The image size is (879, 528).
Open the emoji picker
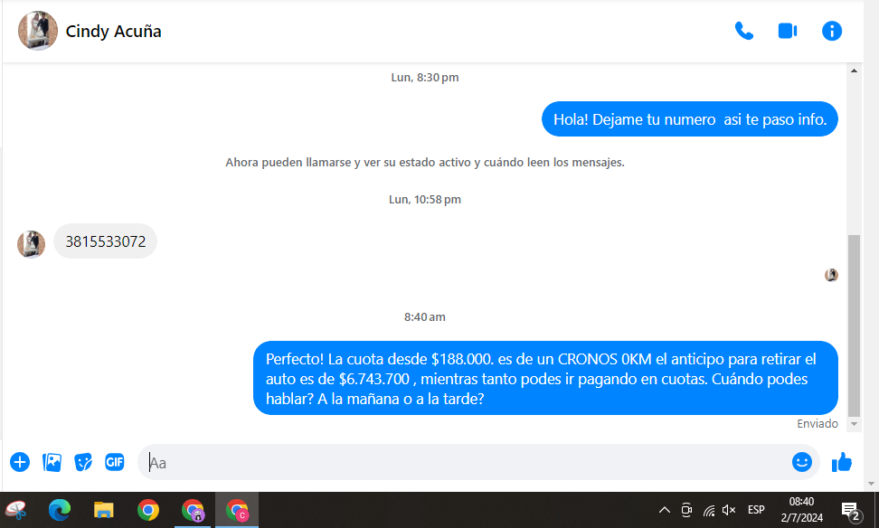click(x=801, y=462)
